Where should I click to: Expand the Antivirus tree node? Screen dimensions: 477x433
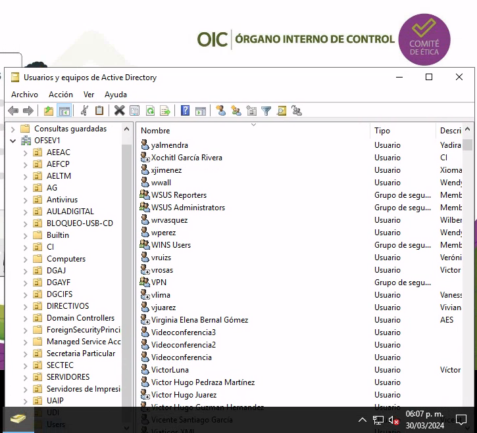tap(26, 200)
